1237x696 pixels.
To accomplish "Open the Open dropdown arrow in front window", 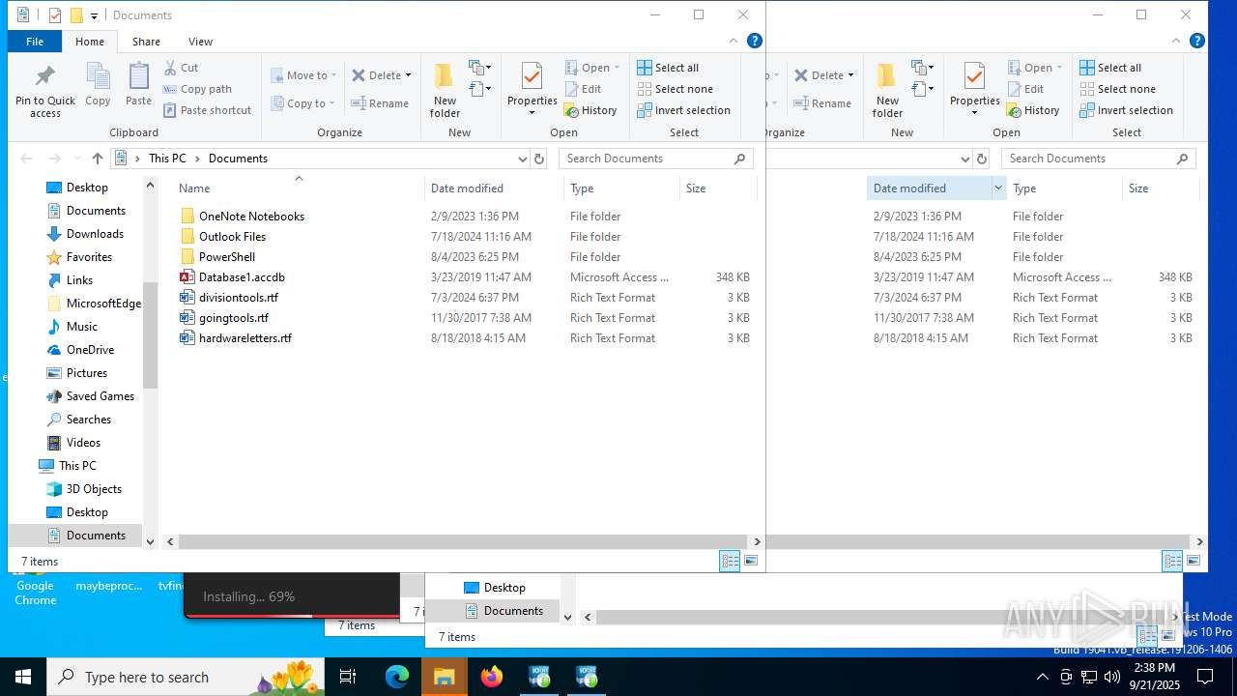I will point(617,68).
